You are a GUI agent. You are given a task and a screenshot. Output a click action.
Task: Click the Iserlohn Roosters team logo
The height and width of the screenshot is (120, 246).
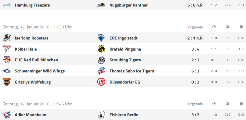pos(7,38)
